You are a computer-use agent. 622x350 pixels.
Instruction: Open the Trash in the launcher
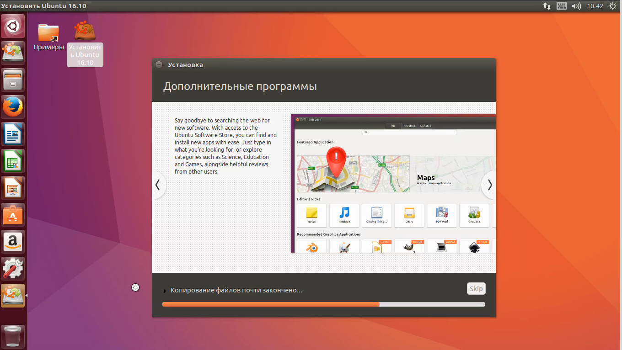pos(13,337)
